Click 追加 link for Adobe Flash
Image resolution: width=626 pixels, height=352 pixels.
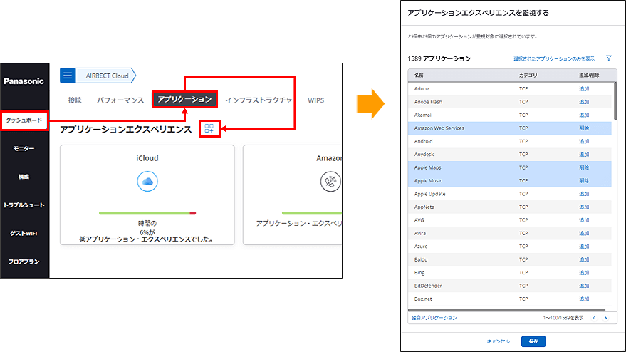(x=584, y=102)
